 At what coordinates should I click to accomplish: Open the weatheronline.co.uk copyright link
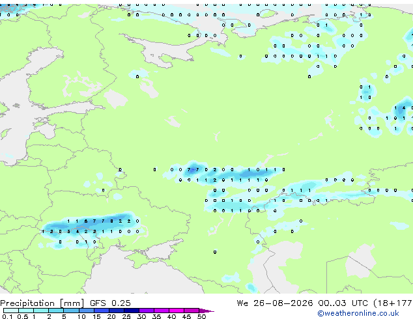click(358, 313)
